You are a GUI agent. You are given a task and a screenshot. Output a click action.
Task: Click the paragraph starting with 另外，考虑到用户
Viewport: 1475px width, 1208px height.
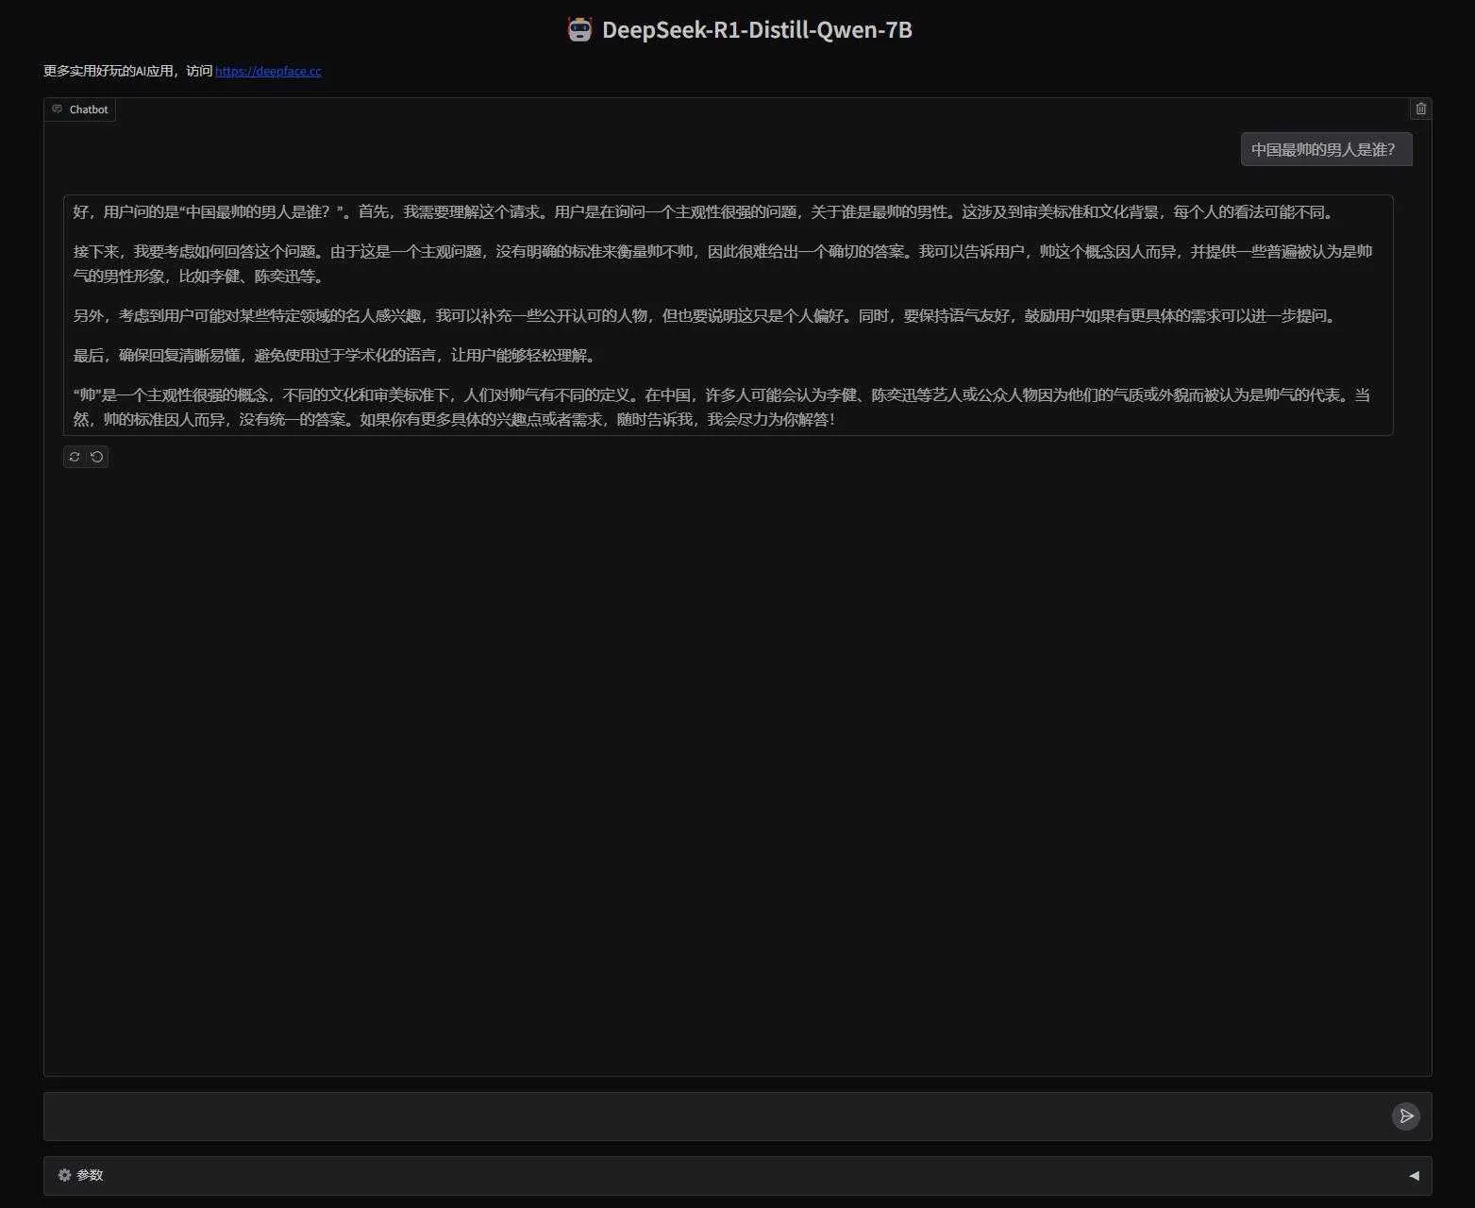click(x=706, y=316)
